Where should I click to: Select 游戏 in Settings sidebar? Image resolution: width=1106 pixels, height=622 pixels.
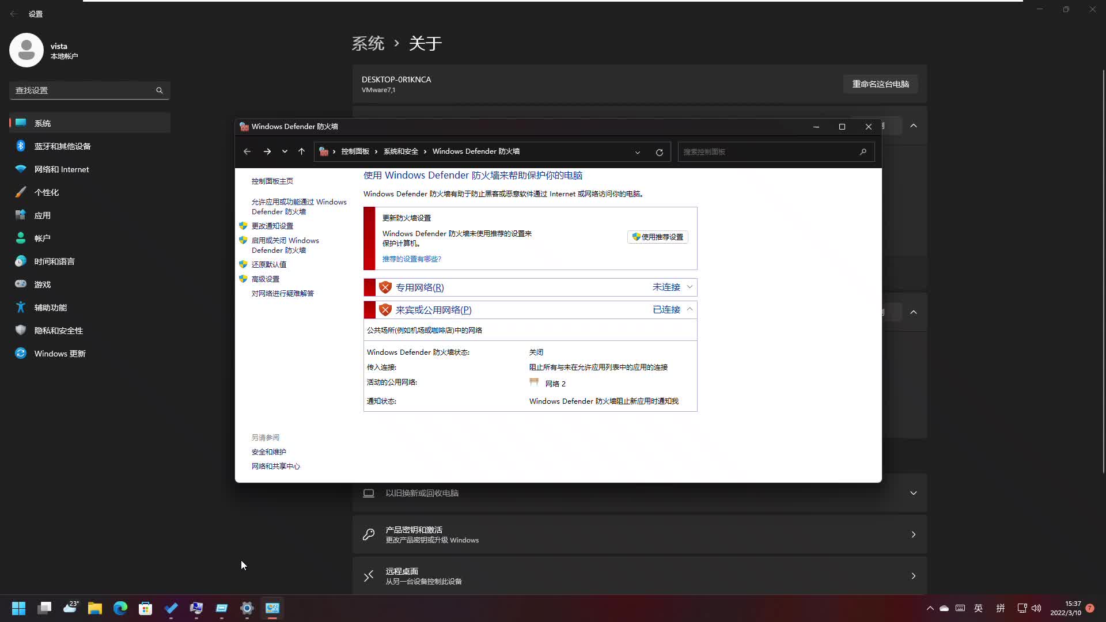coord(90,285)
